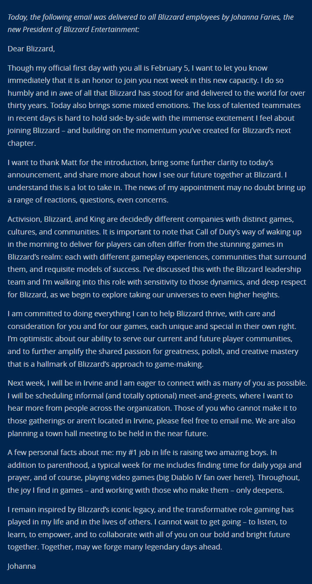Click the "Johanna" signature at the bottom
The width and height of the screenshot is (312, 584).
(22, 566)
